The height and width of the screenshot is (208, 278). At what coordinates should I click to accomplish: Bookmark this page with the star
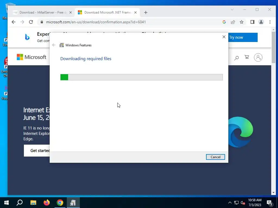(241, 22)
